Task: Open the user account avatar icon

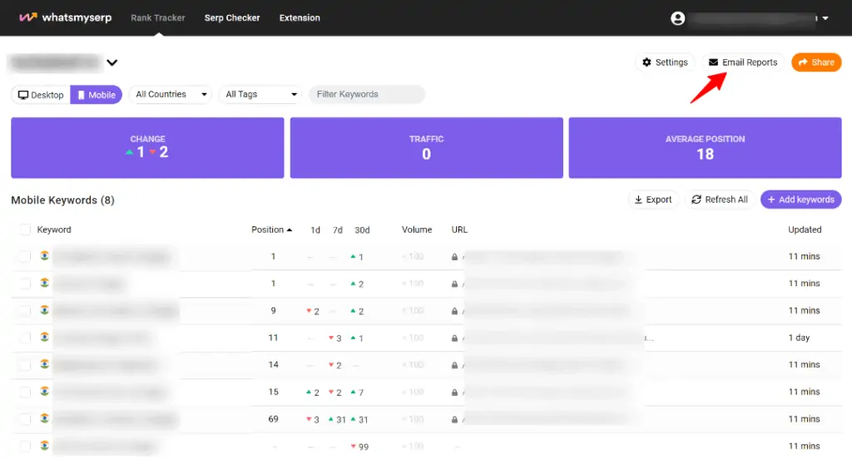Action: 677,18
